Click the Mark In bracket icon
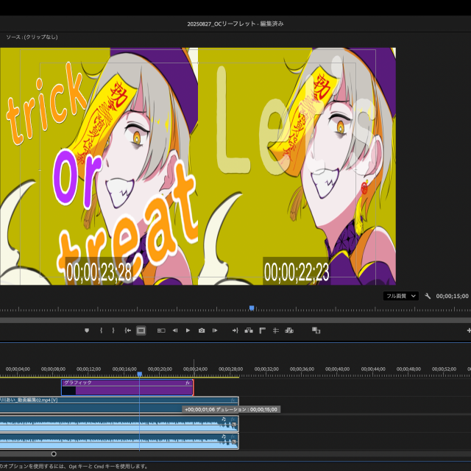 click(101, 330)
